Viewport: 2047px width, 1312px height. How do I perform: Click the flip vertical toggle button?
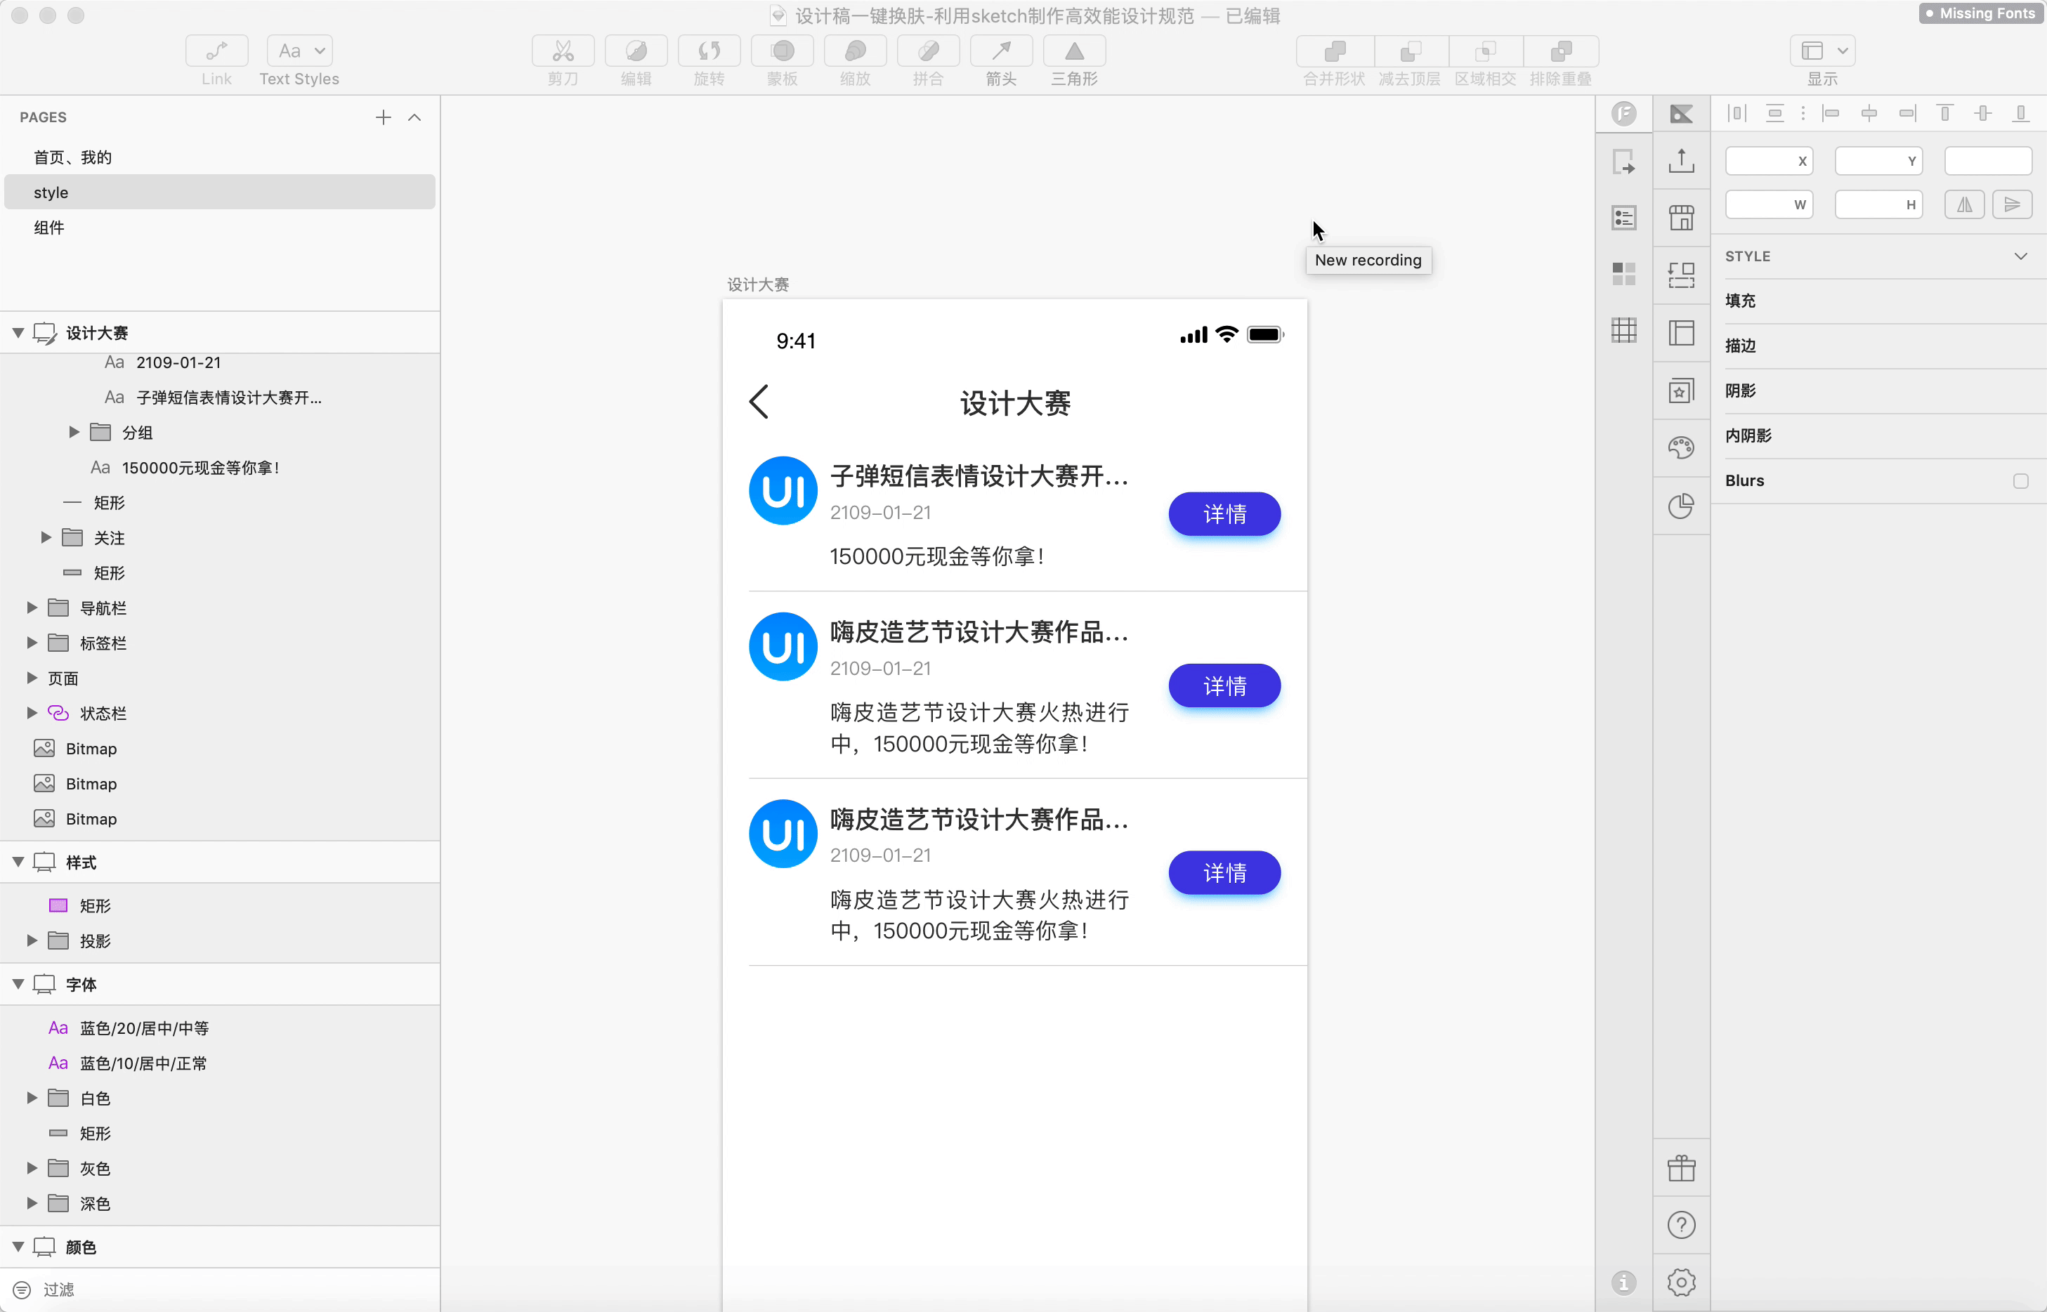[2012, 204]
